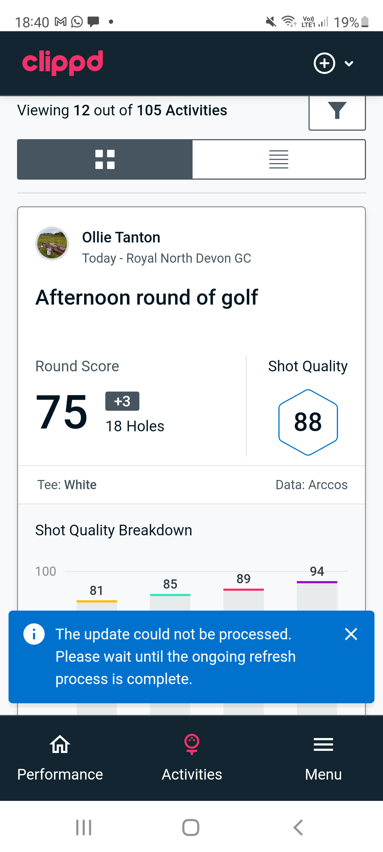Open Ollie Tanton's profile picture

coord(52,244)
